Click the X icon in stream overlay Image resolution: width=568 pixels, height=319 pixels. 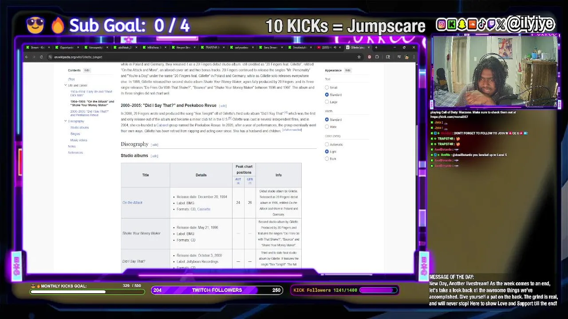(x=501, y=25)
